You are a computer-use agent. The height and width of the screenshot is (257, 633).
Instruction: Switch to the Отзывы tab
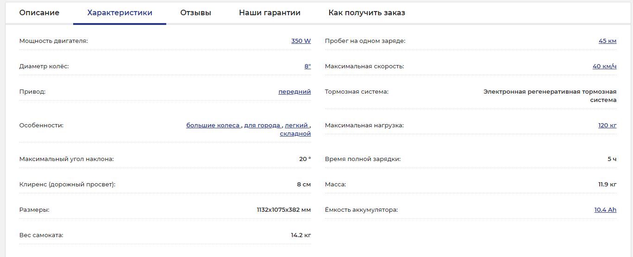[x=195, y=13]
